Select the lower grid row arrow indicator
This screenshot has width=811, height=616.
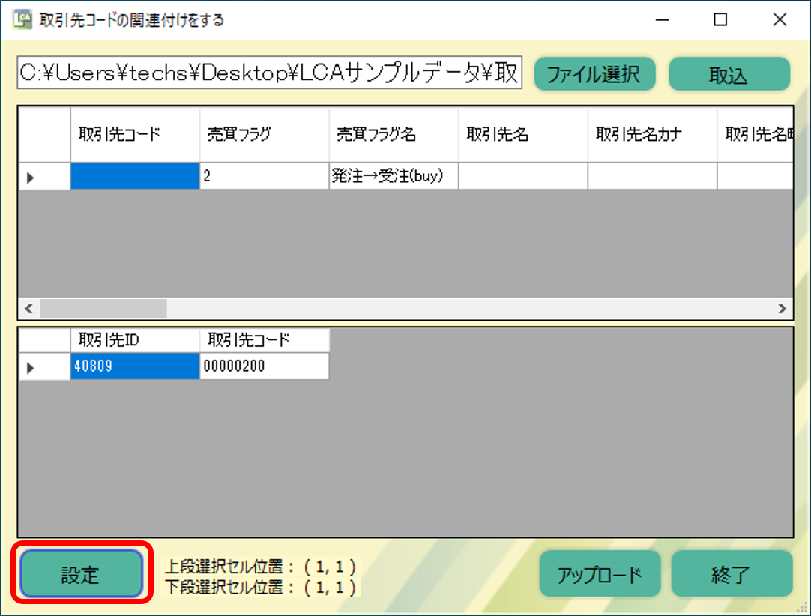coord(31,367)
